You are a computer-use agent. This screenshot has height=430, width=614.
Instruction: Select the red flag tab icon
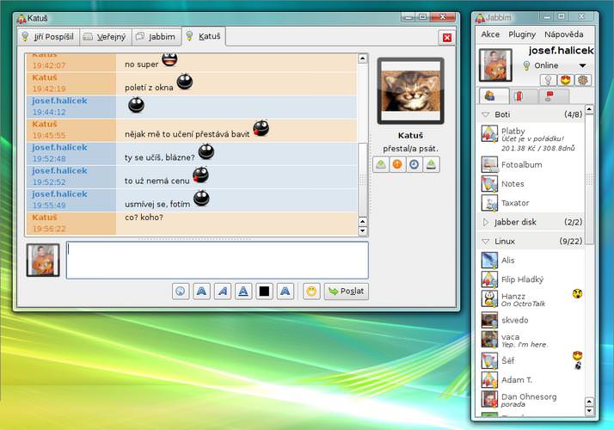(554, 96)
